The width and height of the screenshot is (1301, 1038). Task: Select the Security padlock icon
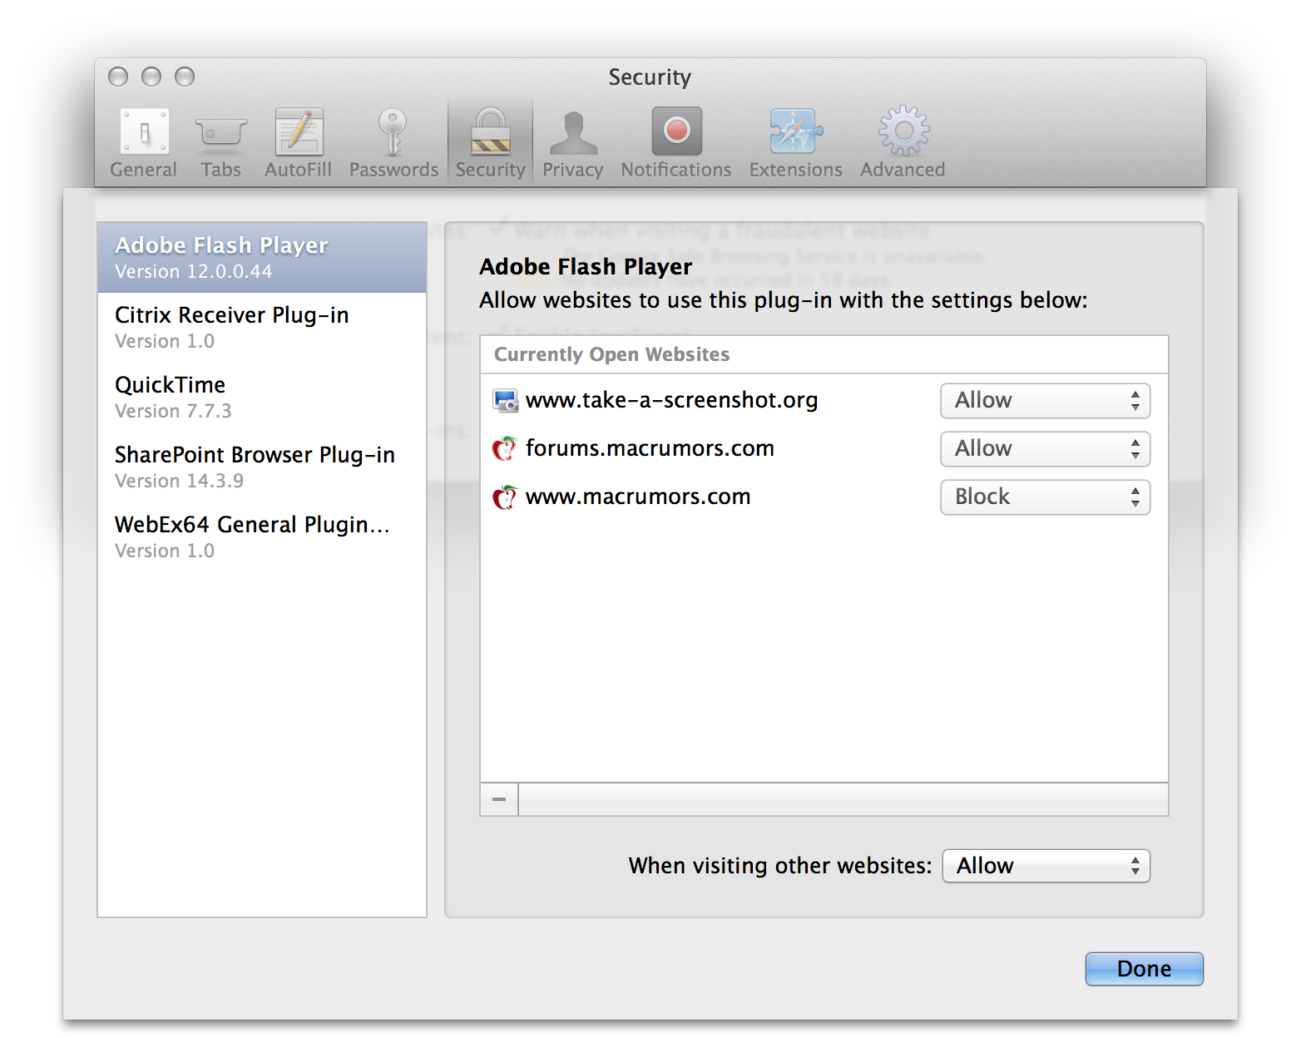click(491, 131)
